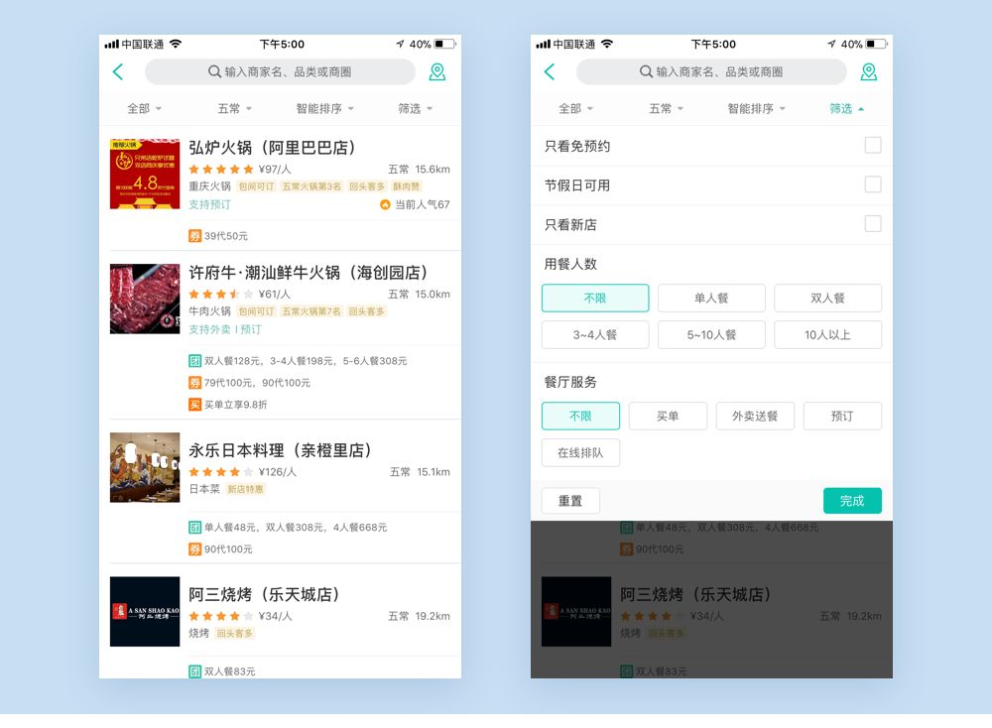Click the 券 coupon icon beside 39代50元
992x728 pixels.
coord(194,236)
